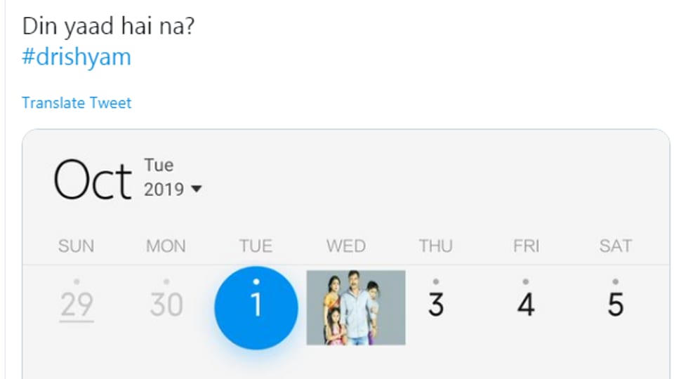The image size is (674, 379).
Task: Click the Translate Tweet link
Action: [77, 103]
